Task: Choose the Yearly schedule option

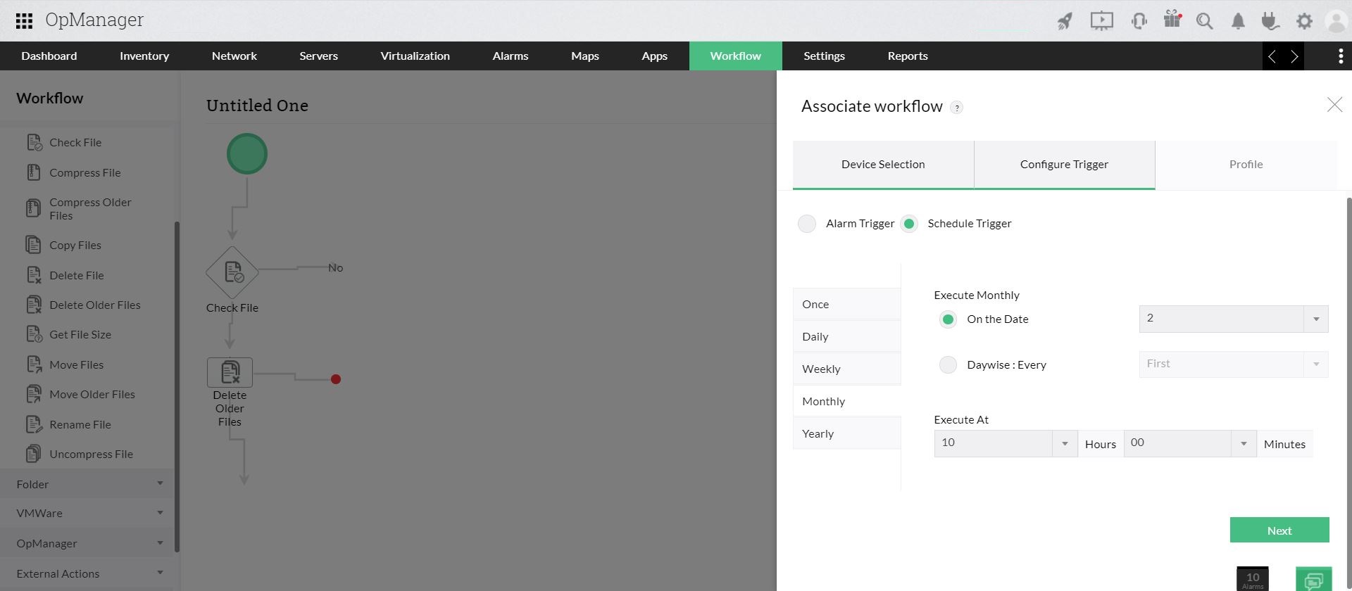Action: pyautogui.click(x=846, y=433)
